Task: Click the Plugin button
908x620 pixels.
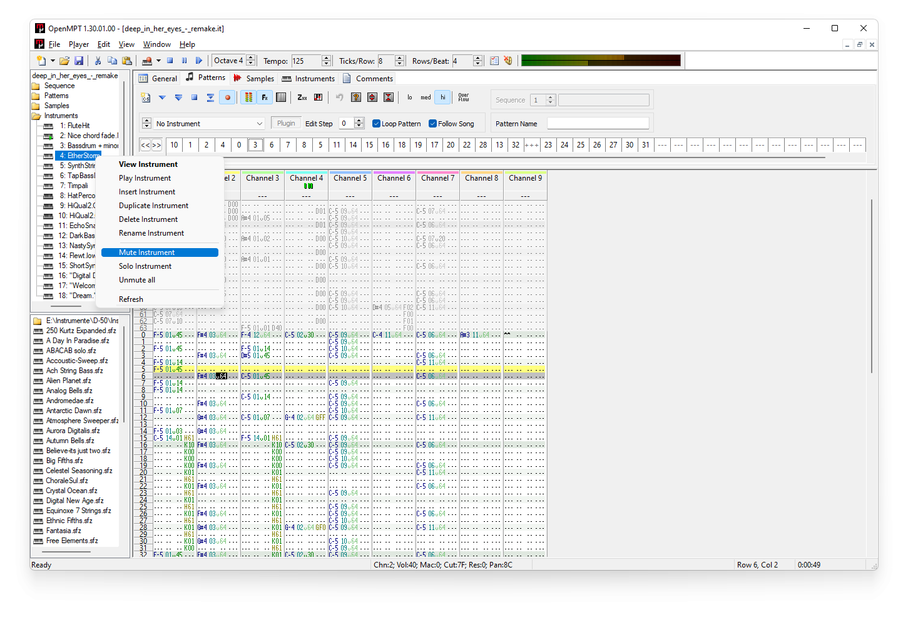Action: pyautogui.click(x=286, y=124)
